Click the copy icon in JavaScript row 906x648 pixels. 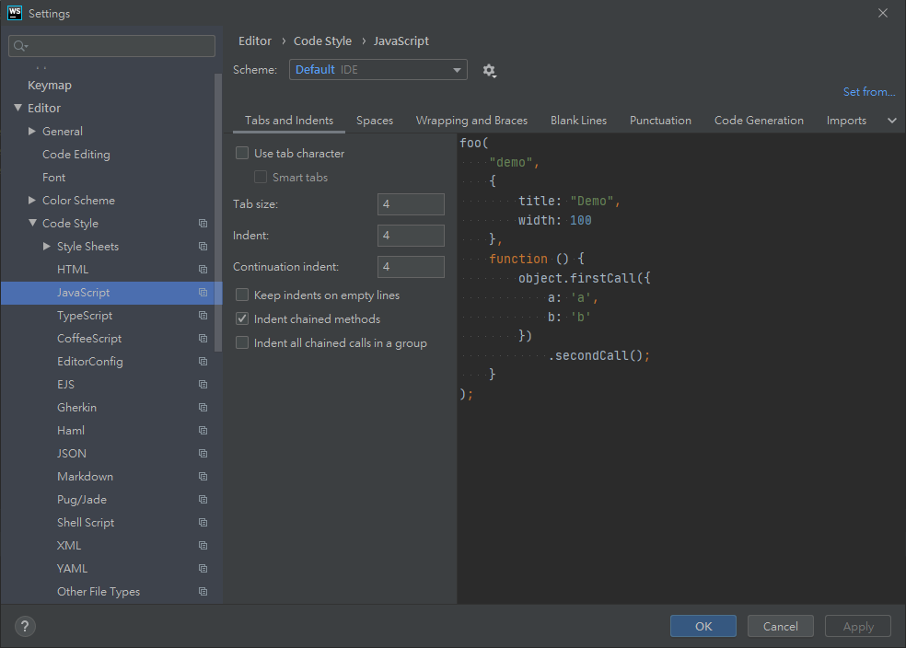click(203, 293)
